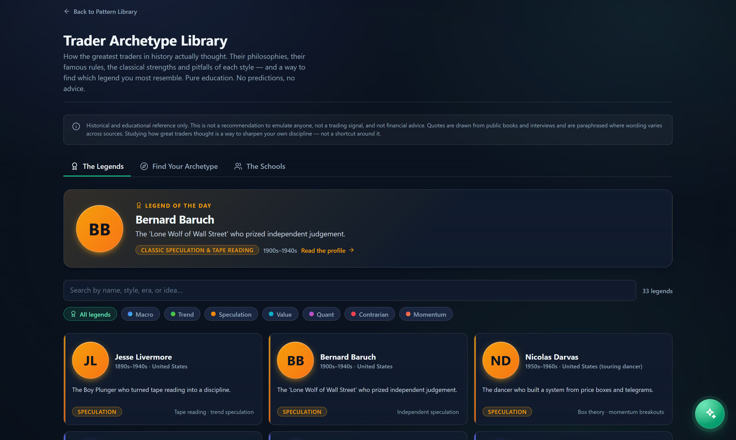Click Classic Speculation & Tape Reading badge
The height and width of the screenshot is (440, 736).
tap(197, 250)
